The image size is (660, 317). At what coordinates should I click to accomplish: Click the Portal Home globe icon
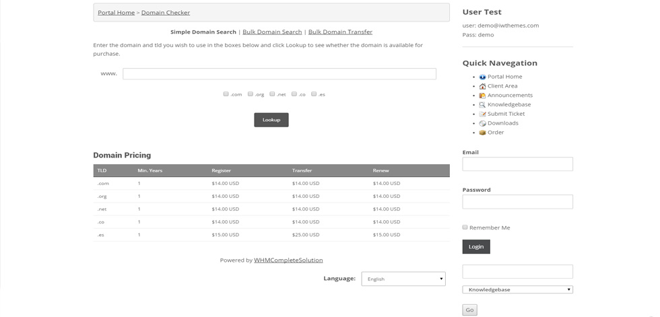coord(482,77)
